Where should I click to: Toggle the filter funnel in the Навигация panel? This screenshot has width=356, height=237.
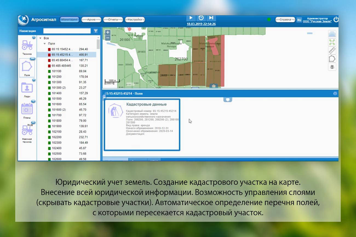pos(95,31)
